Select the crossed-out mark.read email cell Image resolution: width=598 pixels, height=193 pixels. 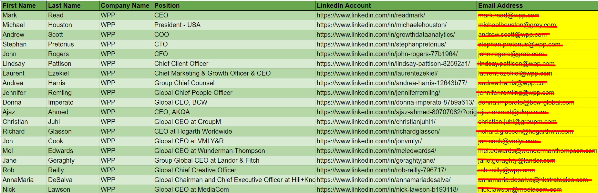(509, 15)
